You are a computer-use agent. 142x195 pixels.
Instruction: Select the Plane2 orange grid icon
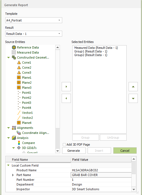click(19, 83)
